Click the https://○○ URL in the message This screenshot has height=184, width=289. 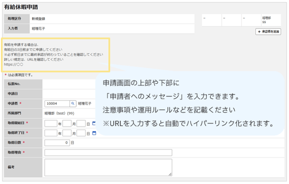14,65
